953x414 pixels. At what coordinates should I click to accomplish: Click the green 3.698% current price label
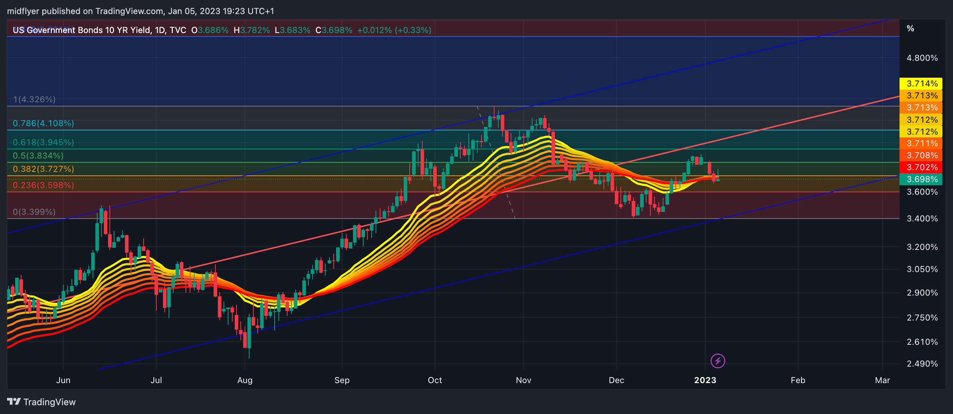click(921, 179)
